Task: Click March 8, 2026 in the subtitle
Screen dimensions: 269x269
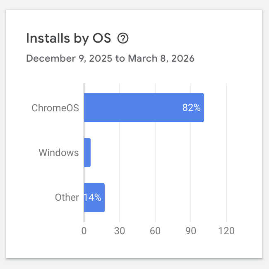Action: [x=161, y=58]
